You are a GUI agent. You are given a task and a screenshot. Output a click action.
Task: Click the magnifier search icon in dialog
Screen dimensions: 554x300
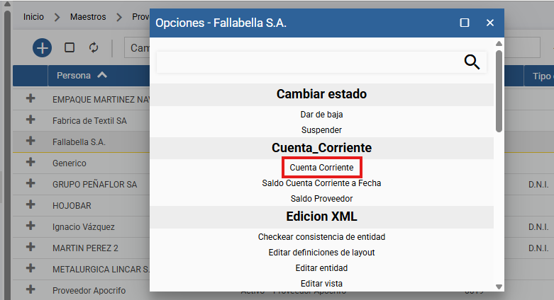(472, 62)
